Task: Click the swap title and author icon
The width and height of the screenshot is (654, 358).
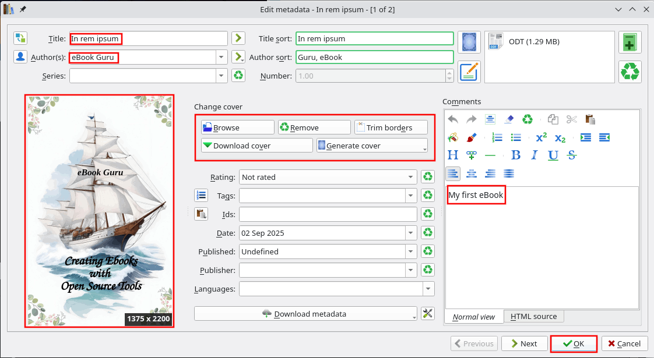Action: [21, 38]
